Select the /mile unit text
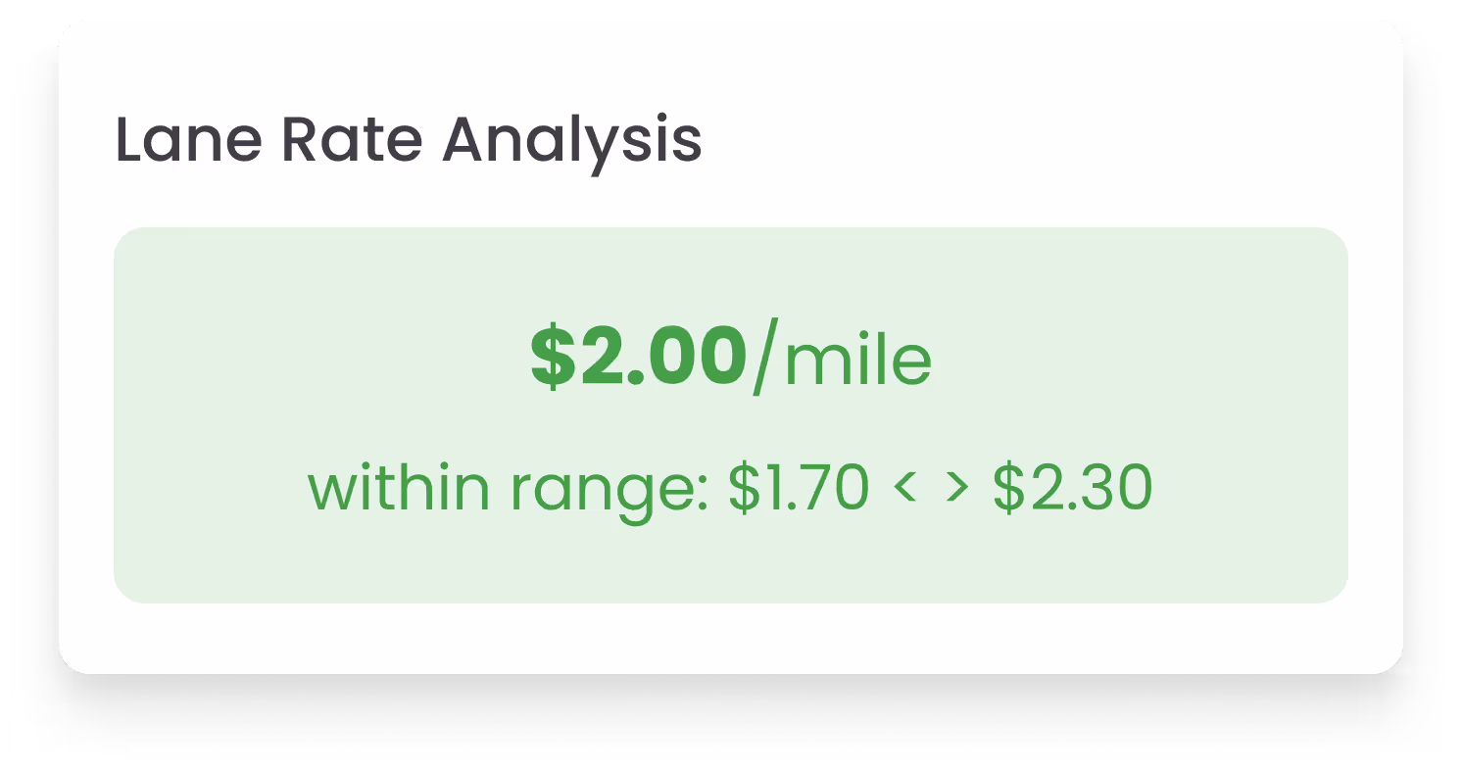Image resolution: width=1462 pixels, height=772 pixels. [x=841, y=361]
